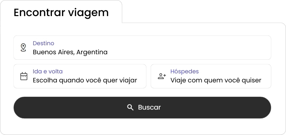The image size is (286, 135).
Task: Click the Destino field label
Action: coord(43,43)
